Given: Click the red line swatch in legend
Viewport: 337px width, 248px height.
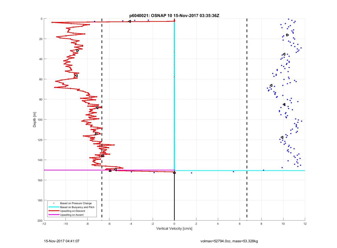Looking at the screenshot, I should (x=53, y=211).
